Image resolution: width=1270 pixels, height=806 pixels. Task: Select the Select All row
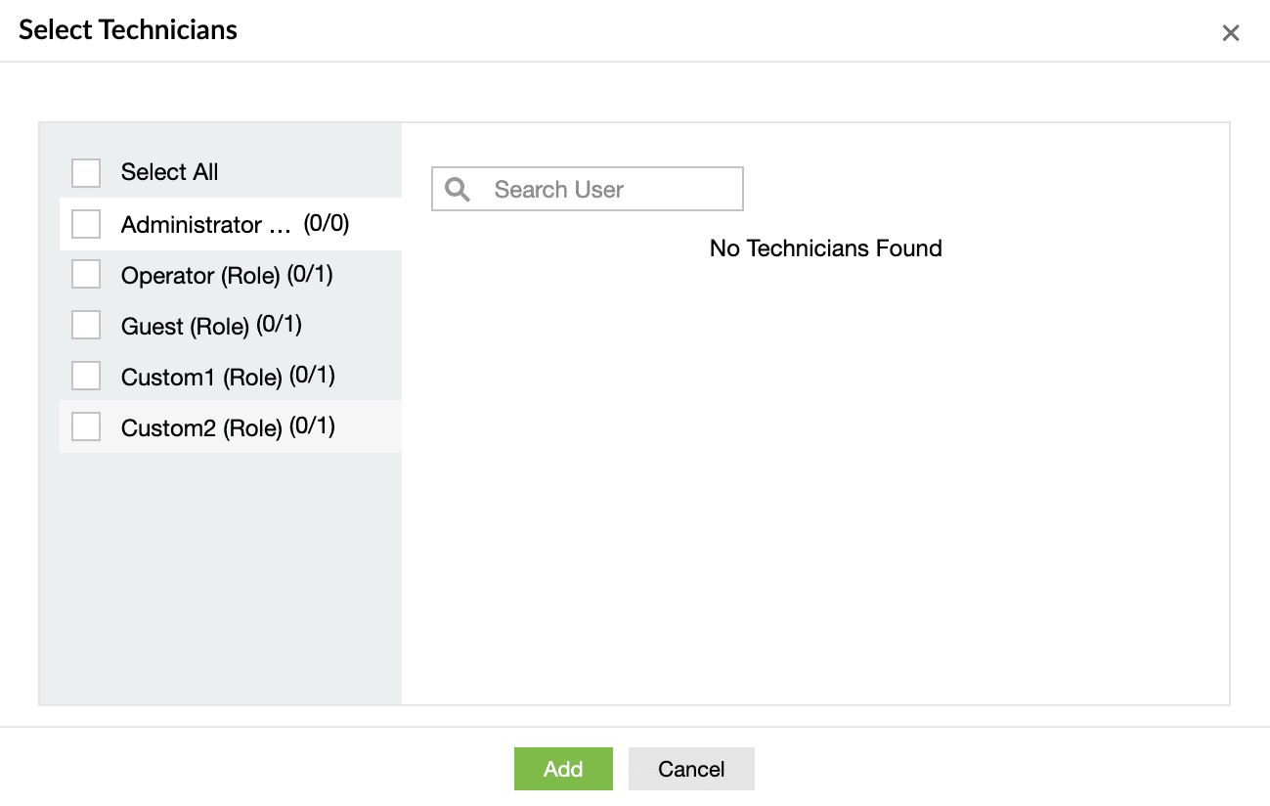[x=169, y=172]
